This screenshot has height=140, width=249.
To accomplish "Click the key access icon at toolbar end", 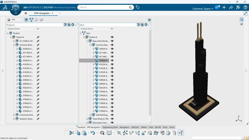I will [x=181, y=133].
